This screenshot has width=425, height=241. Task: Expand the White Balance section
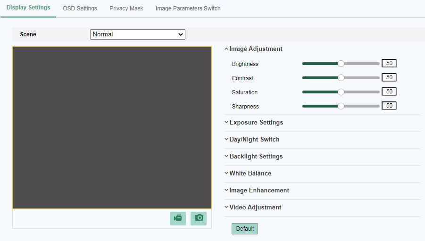250,174
